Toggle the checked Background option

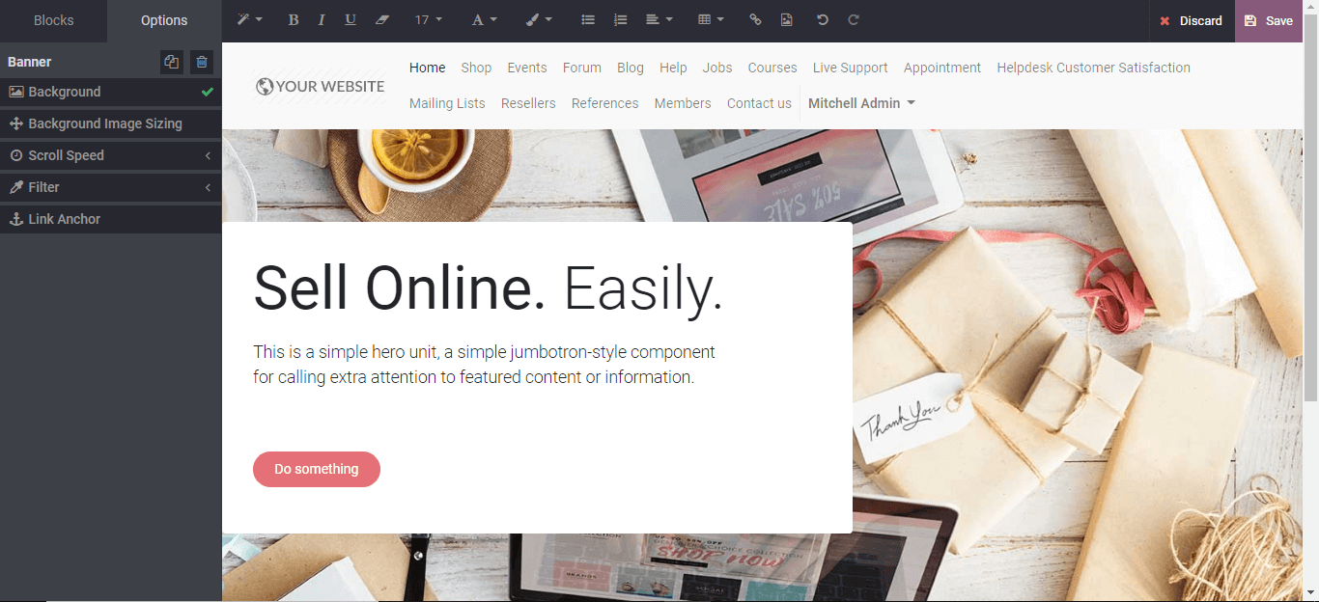tap(111, 92)
